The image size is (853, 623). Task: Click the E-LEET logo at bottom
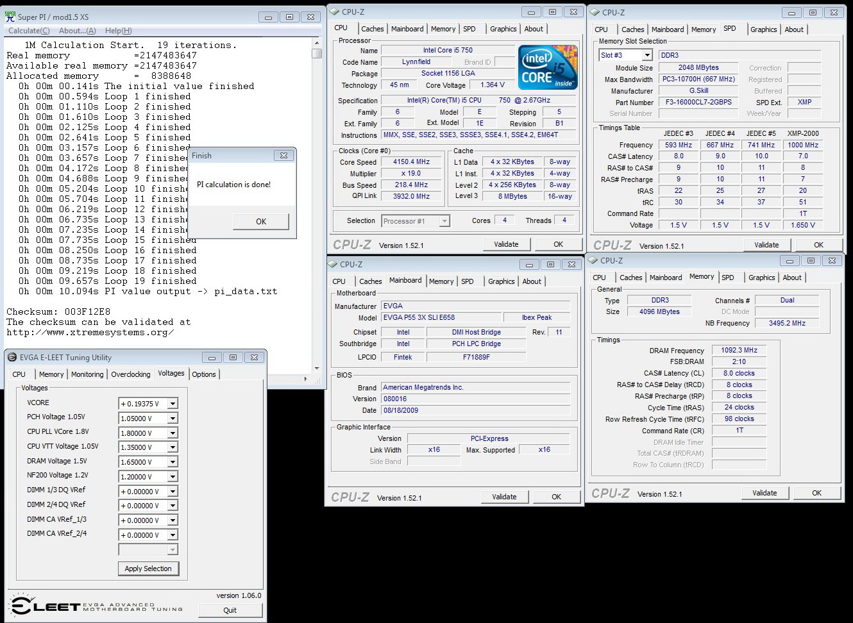coord(96,606)
